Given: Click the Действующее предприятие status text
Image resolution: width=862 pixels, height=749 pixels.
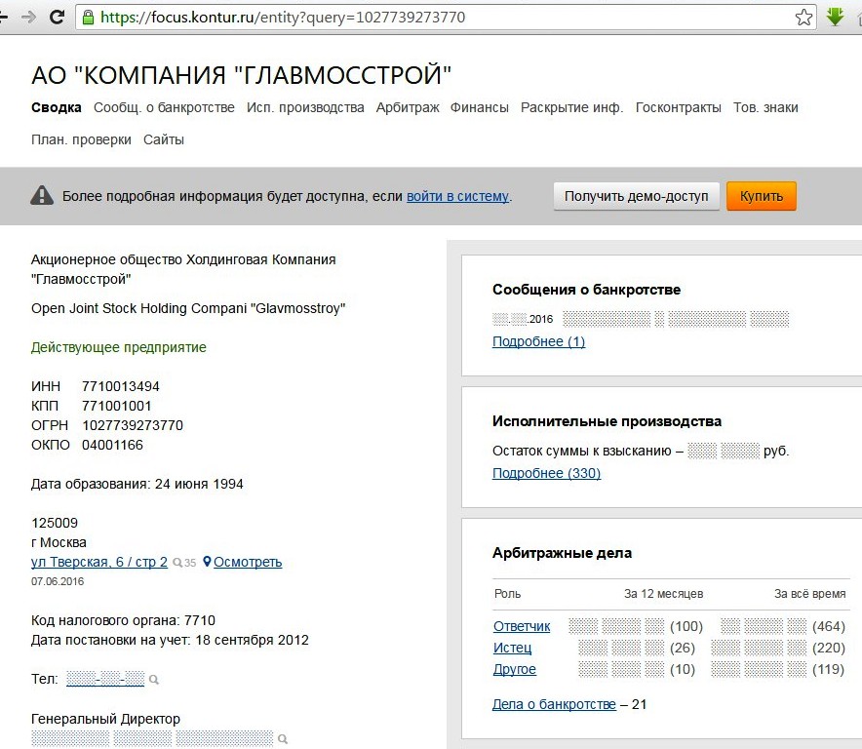Looking at the screenshot, I should pos(118,347).
